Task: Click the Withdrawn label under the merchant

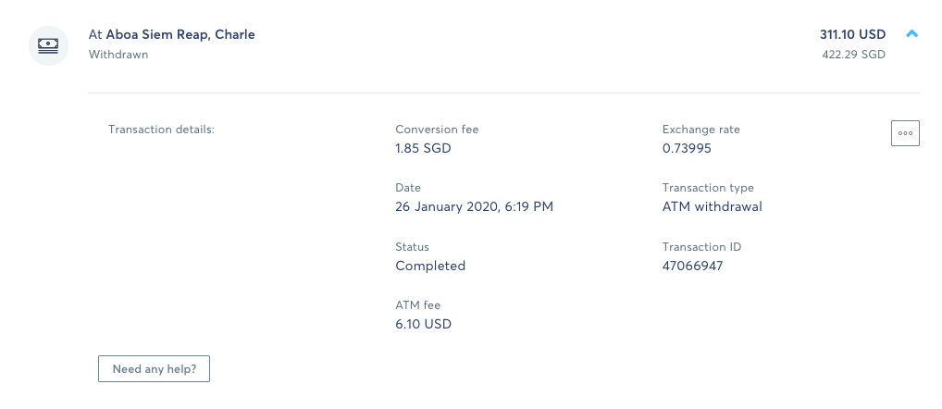Action: [118, 55]
